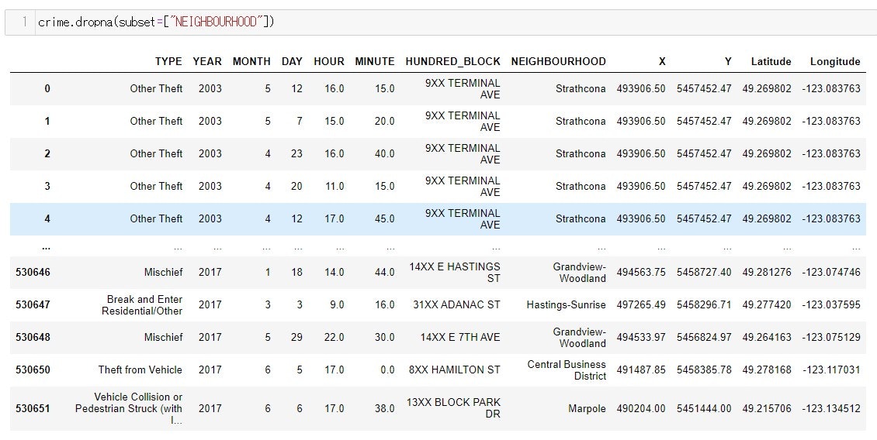The height and width of the screenshot is (440, 877).
Task: Select the Y column header
Action: (728, 61)
